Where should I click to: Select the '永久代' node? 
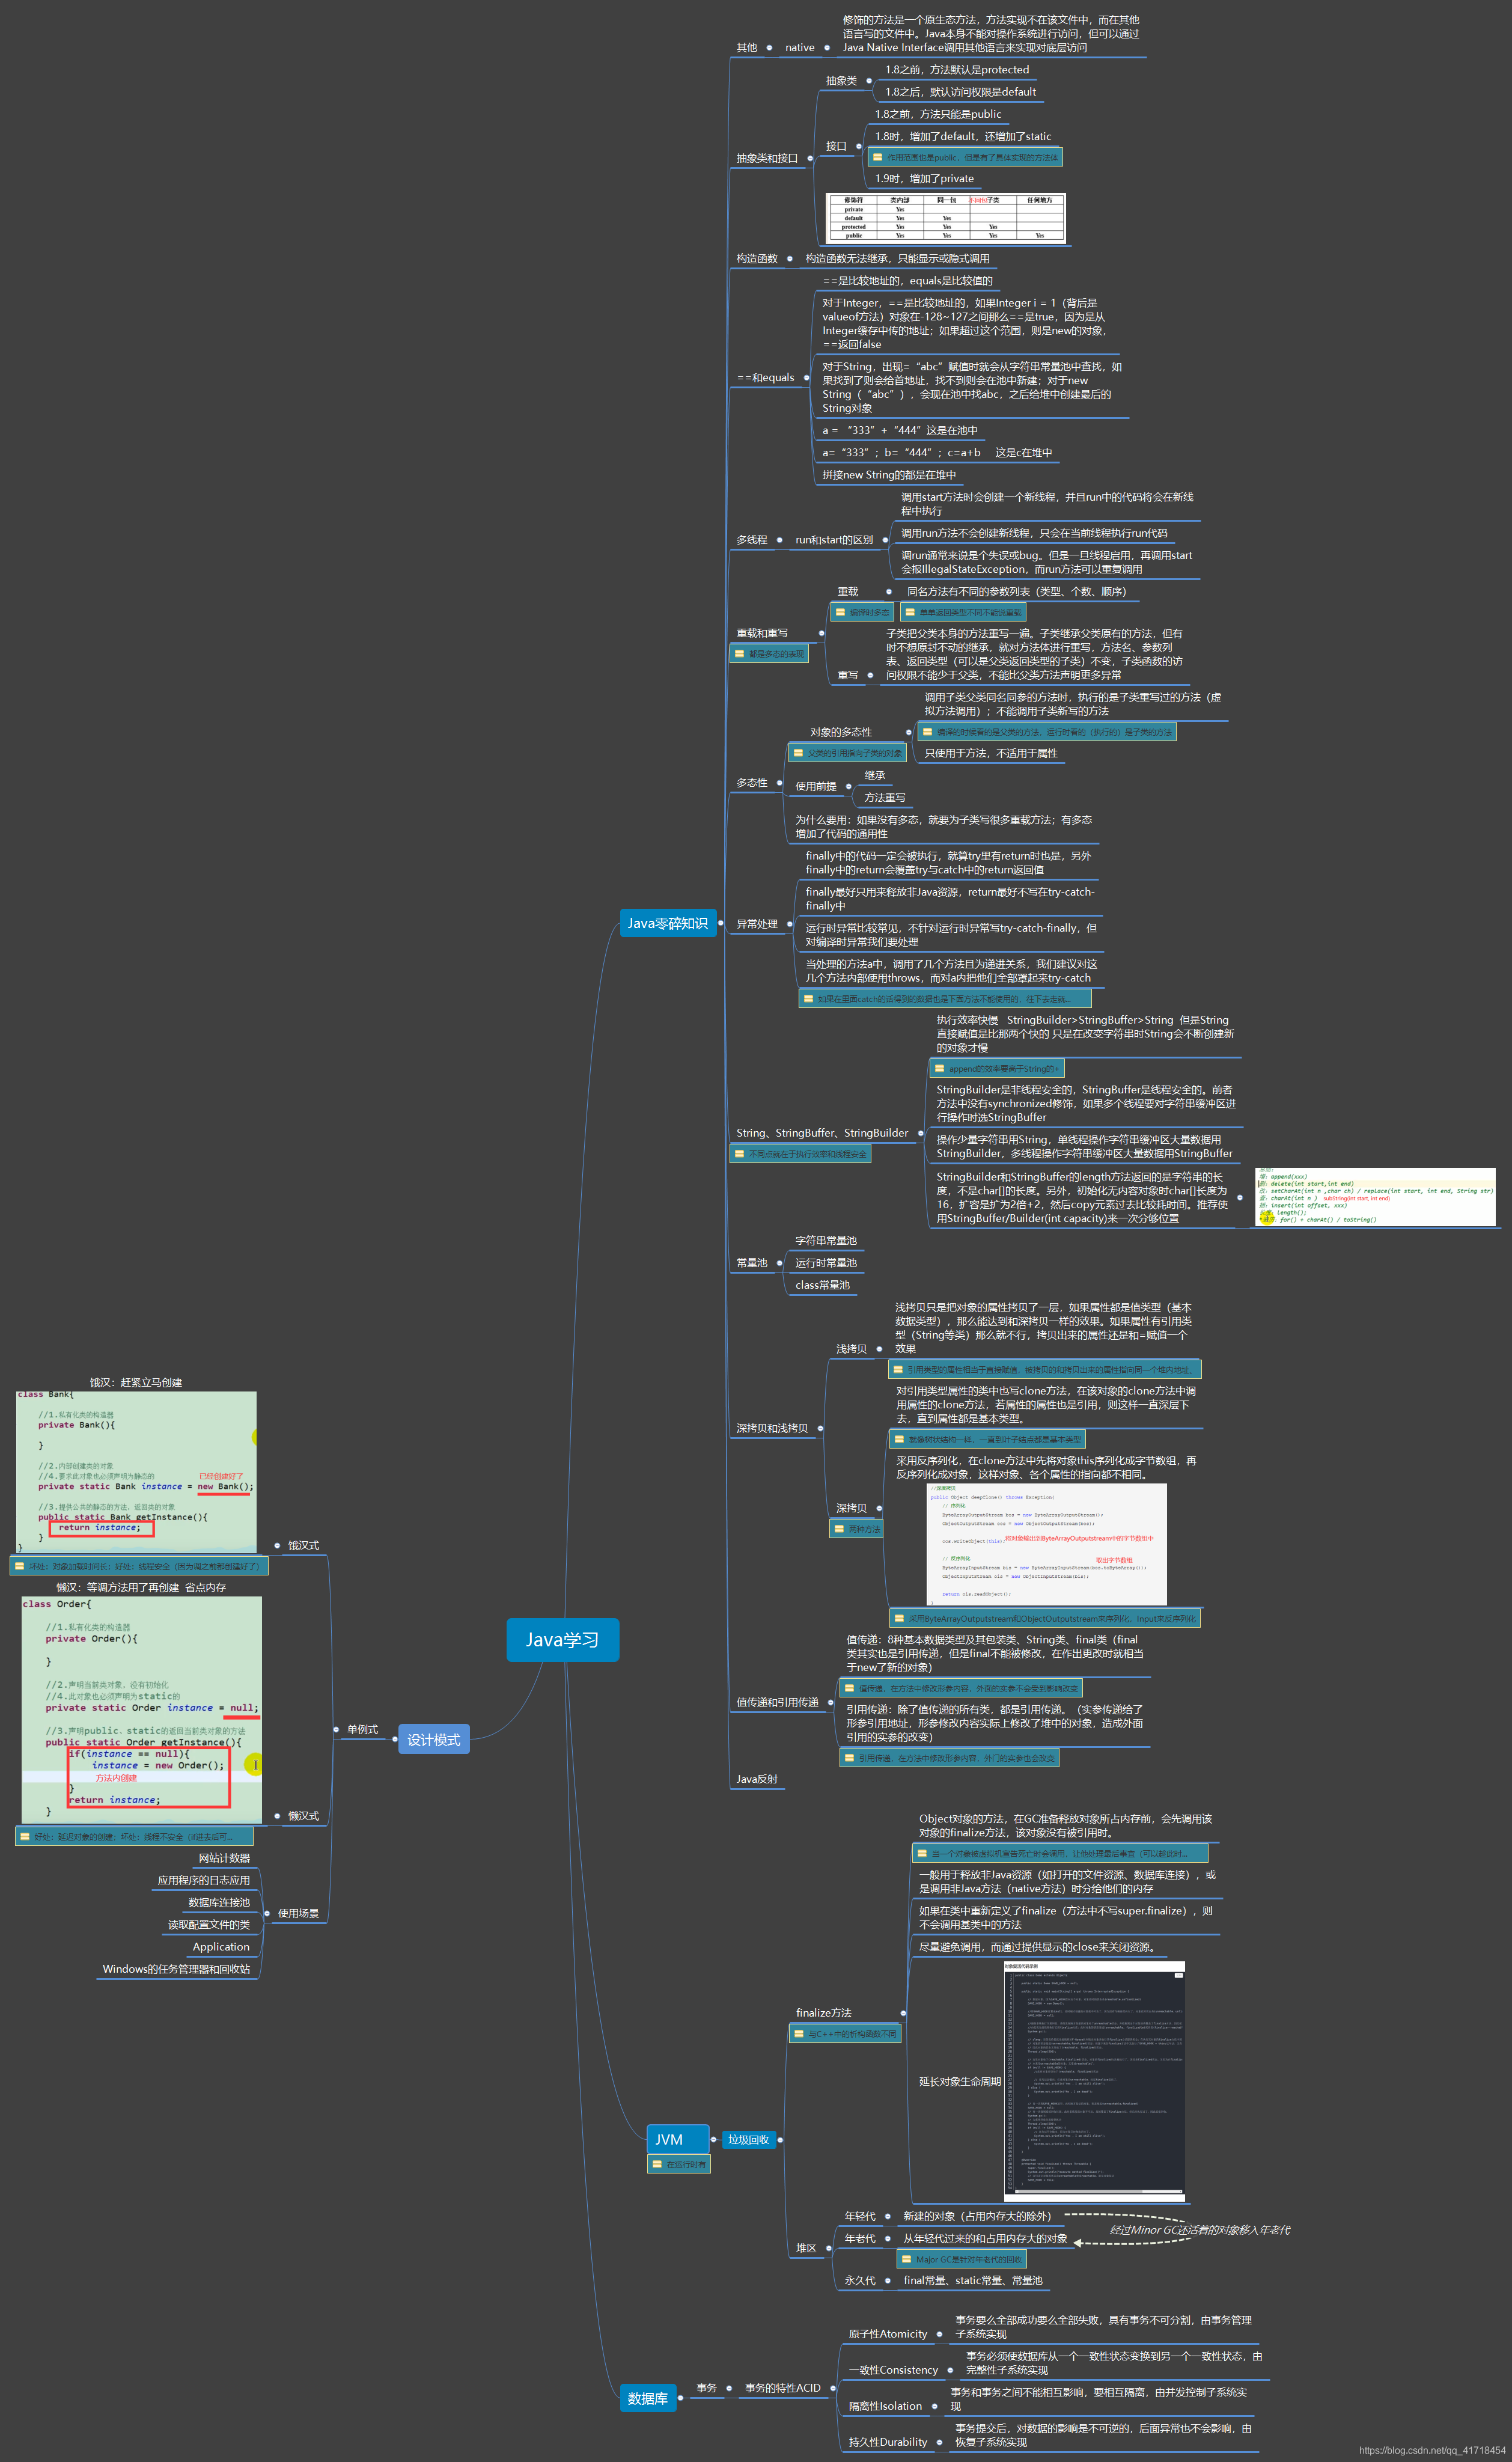click(x=860, y=2280)
